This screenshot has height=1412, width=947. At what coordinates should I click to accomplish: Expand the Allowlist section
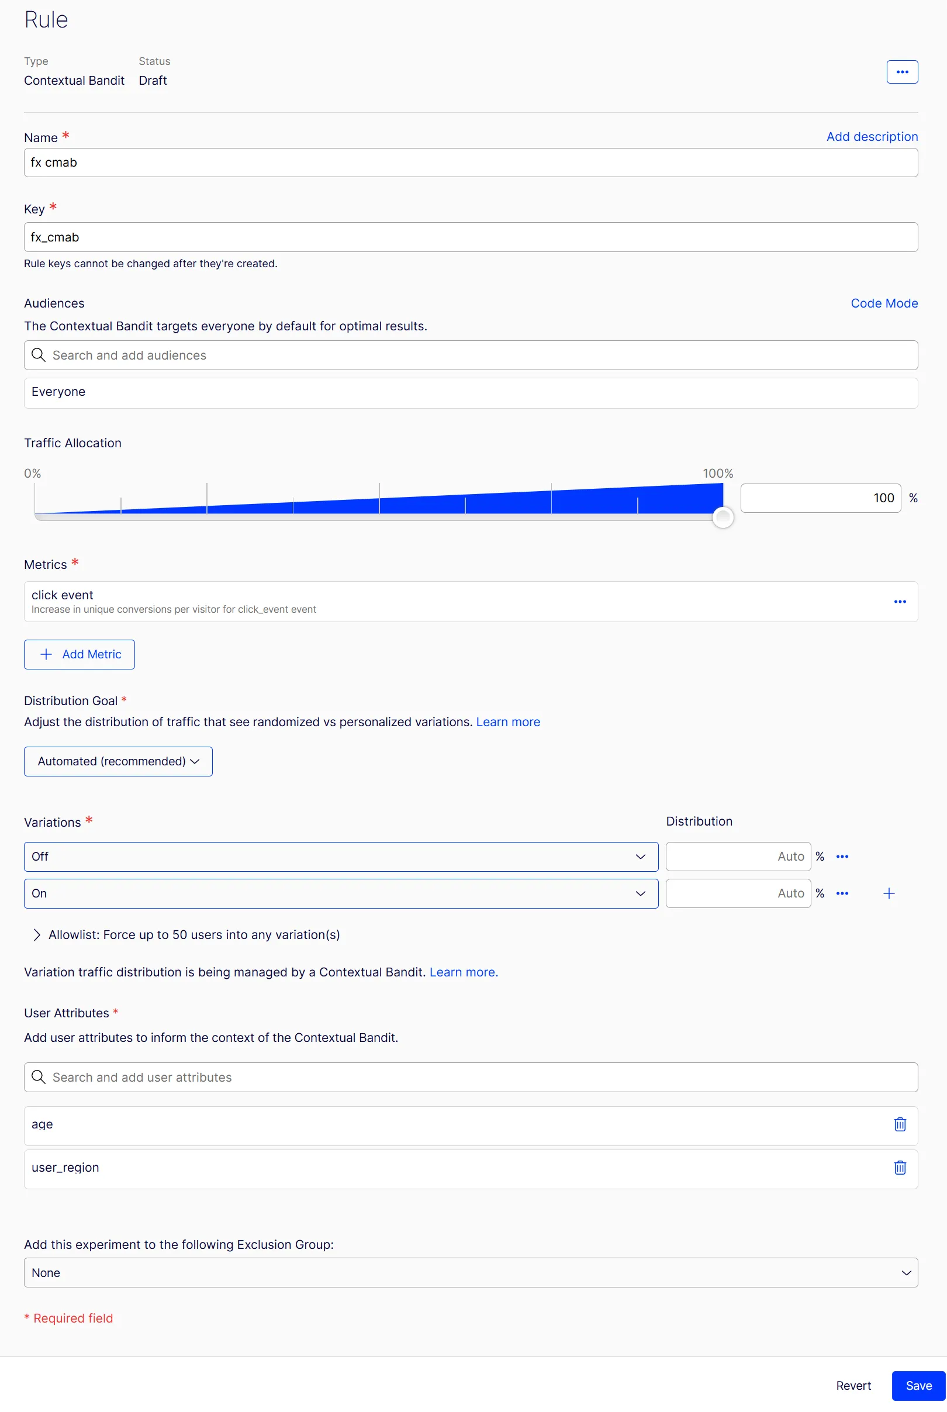(x=186, y=934)
